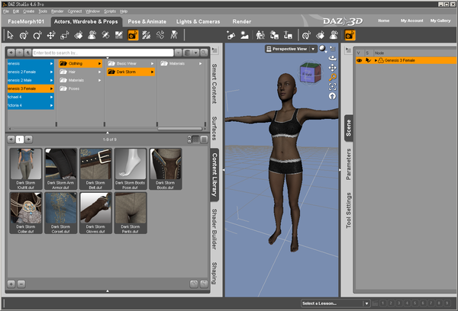This screenshot has height=311, width=458.
Task: Select the Genesis 2 Male category
Action: 31,80
